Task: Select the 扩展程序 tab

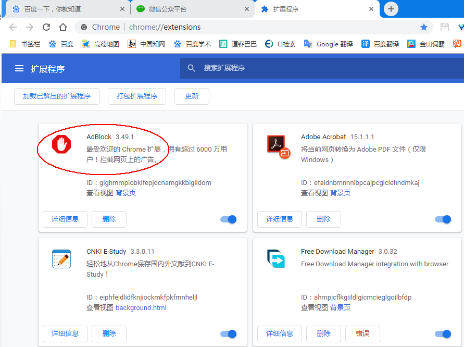Action: click(317, 9)
